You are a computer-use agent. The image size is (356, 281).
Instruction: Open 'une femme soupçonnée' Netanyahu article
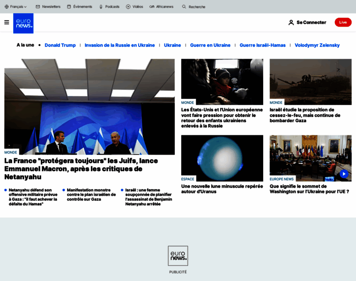click(x=148, y=197)
